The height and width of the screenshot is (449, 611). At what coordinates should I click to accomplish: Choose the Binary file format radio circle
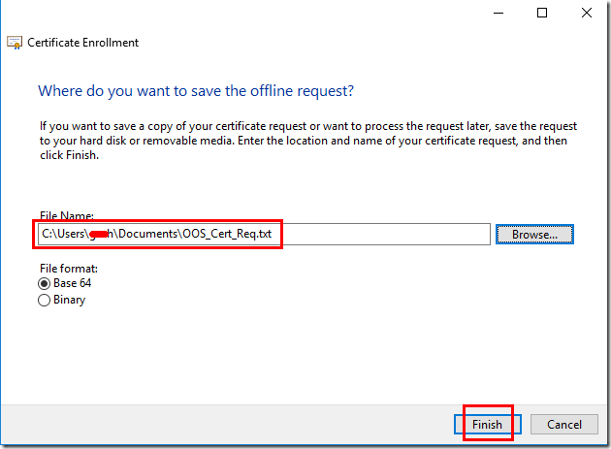44,300
